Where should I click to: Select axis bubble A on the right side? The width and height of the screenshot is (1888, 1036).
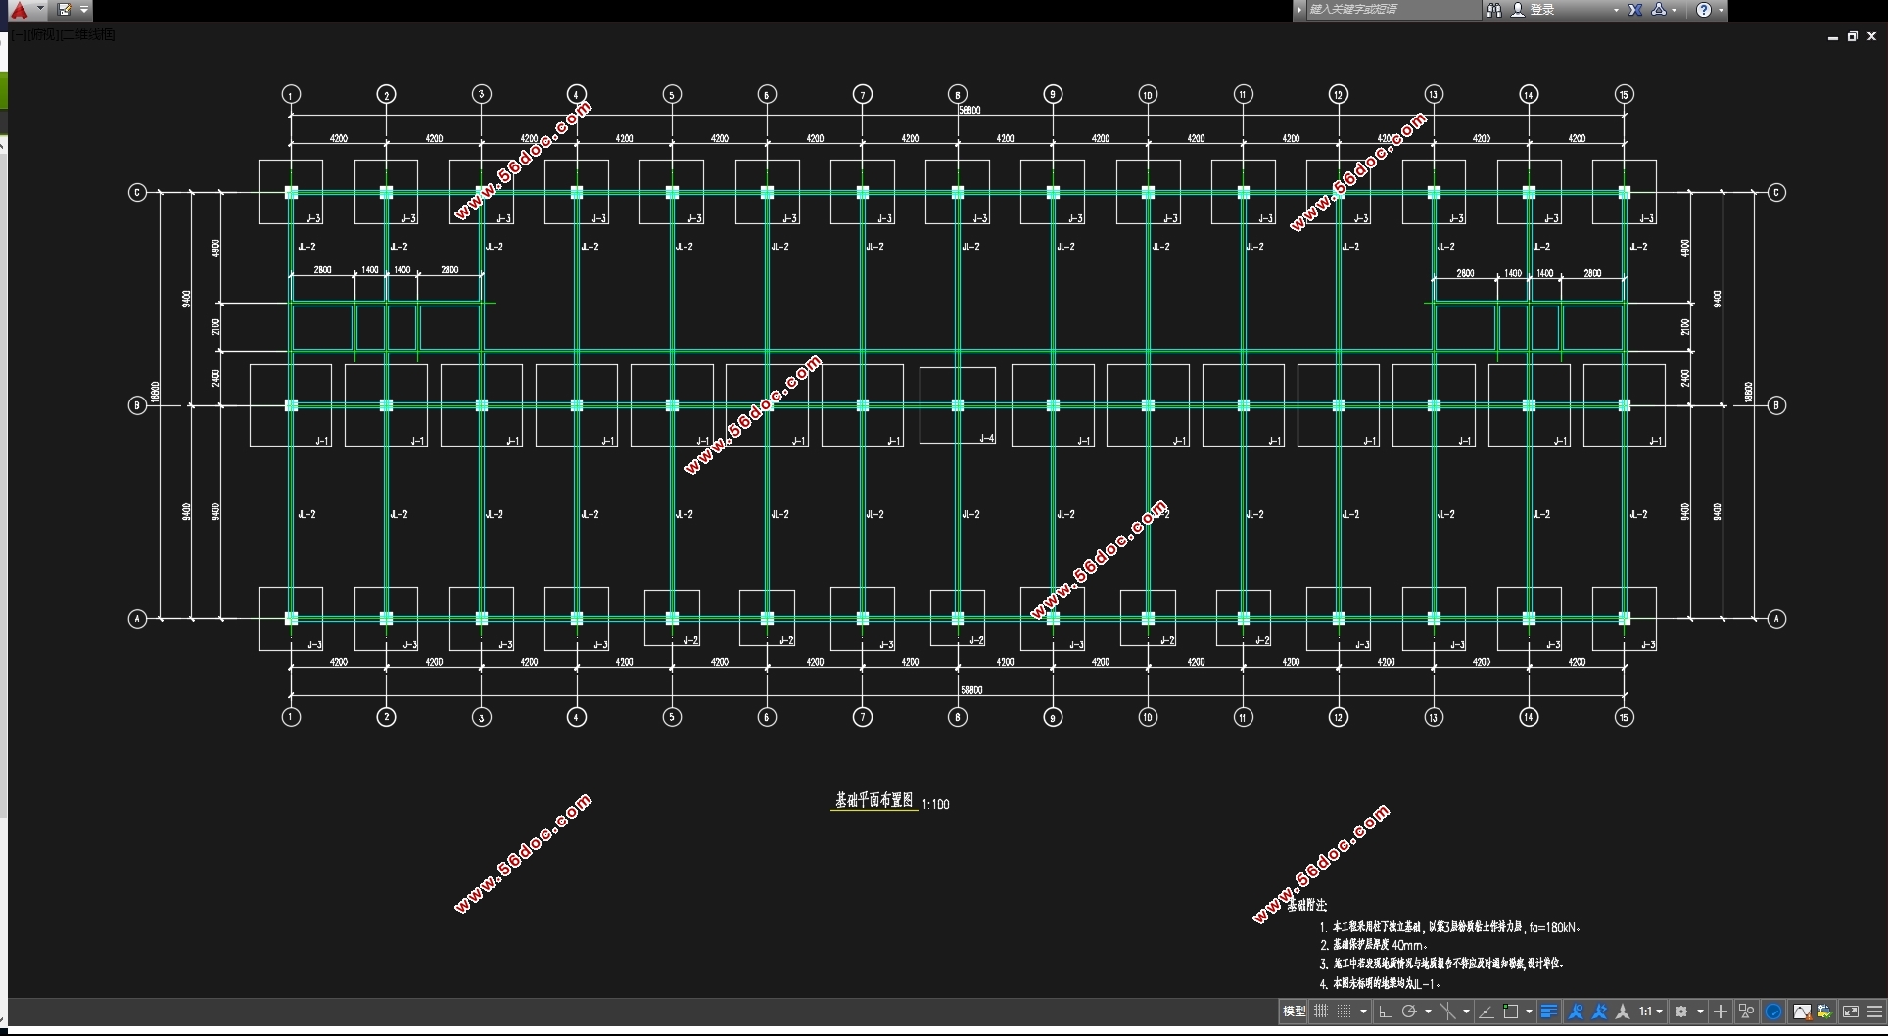pos(1776,618)
